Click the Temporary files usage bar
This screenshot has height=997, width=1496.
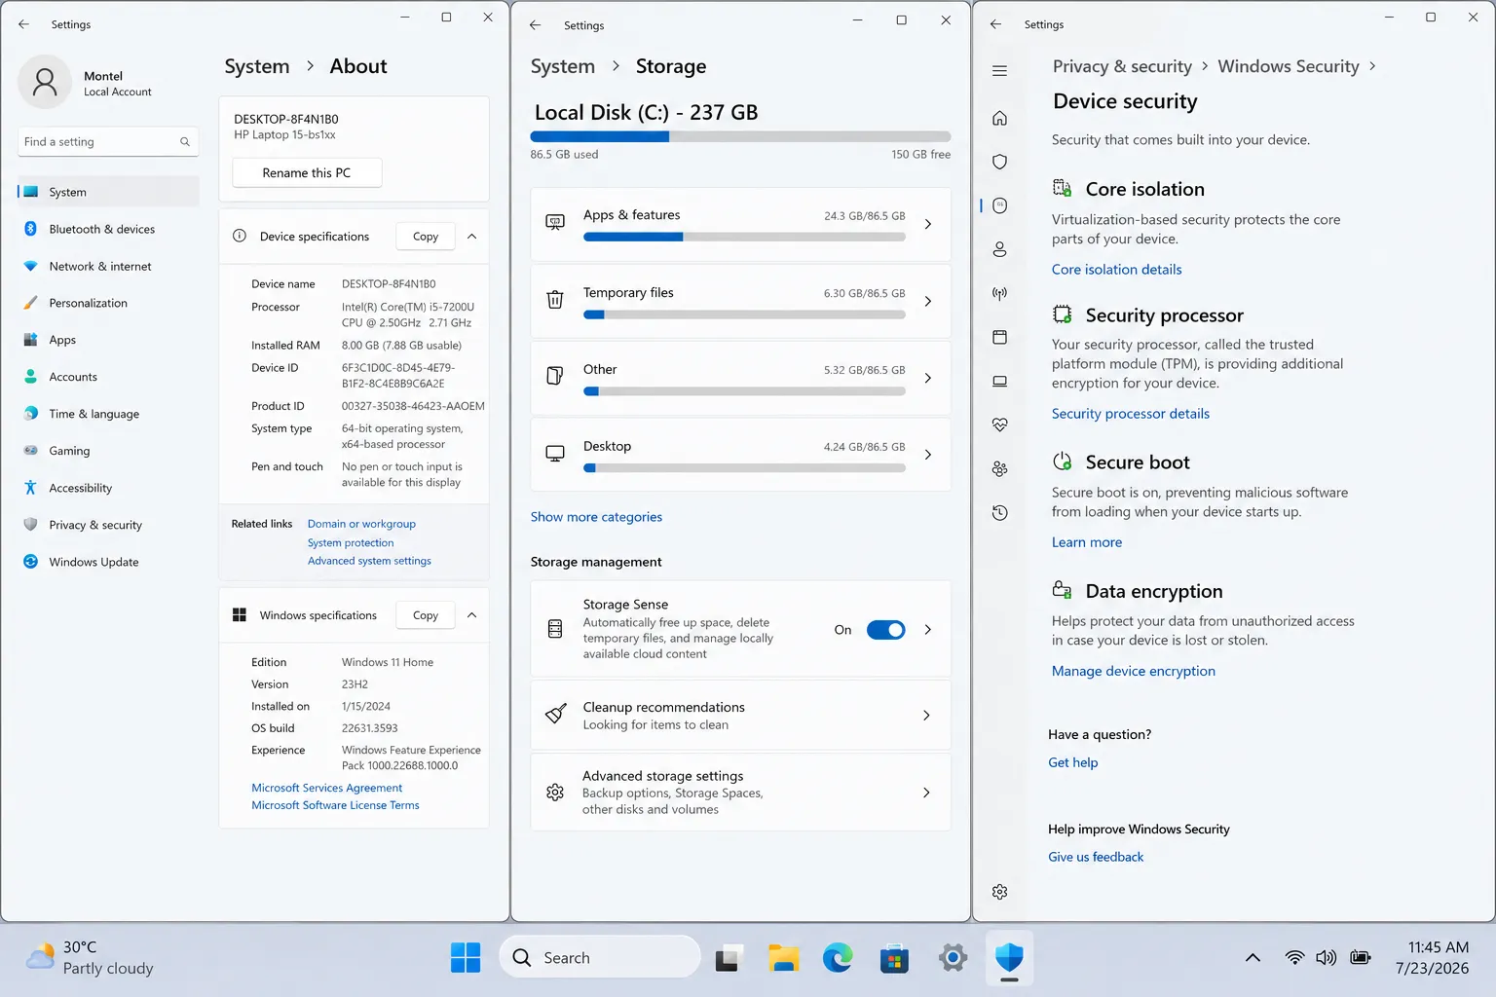pos(744,314)
